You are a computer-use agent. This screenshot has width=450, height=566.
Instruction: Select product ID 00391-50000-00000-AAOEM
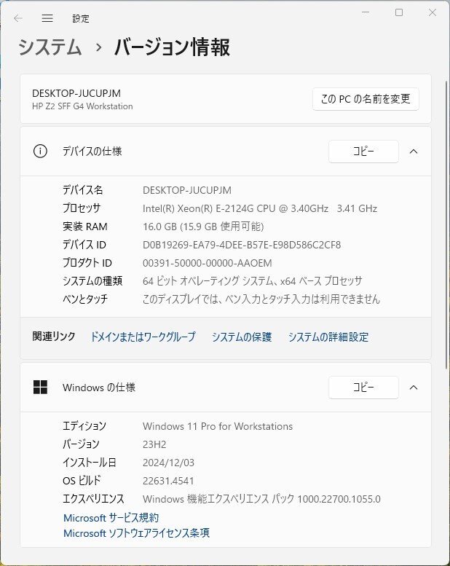pyautogui.click(x=207, y=263)
